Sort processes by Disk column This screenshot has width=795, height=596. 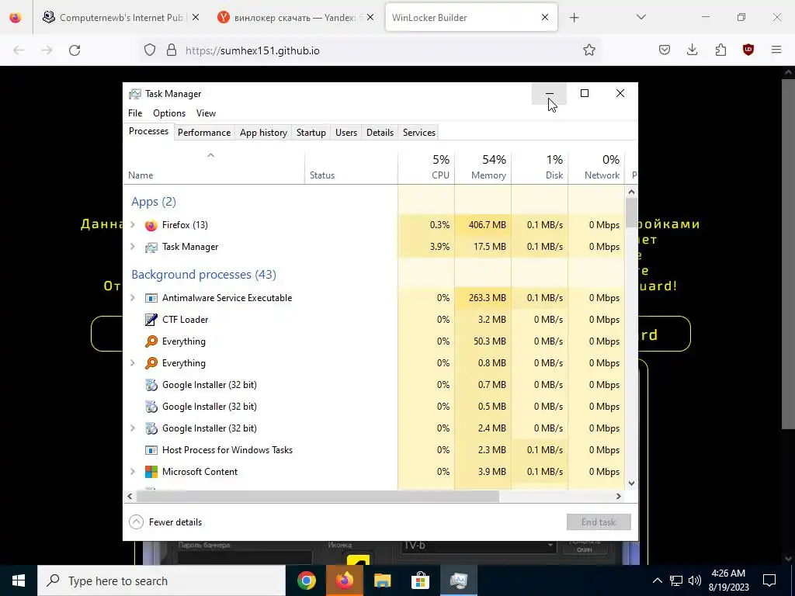(x=540, y=168)
